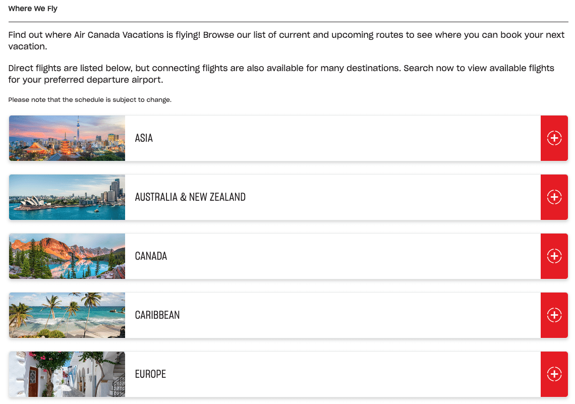575x404 pixels.
Task: Expand Caribbean using its plus icon
Action: click(554, 315)
